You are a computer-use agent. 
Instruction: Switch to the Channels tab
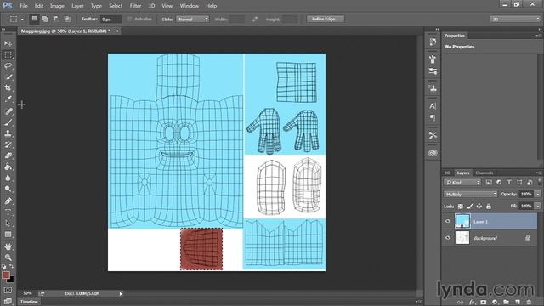click(x=484, y=173)
